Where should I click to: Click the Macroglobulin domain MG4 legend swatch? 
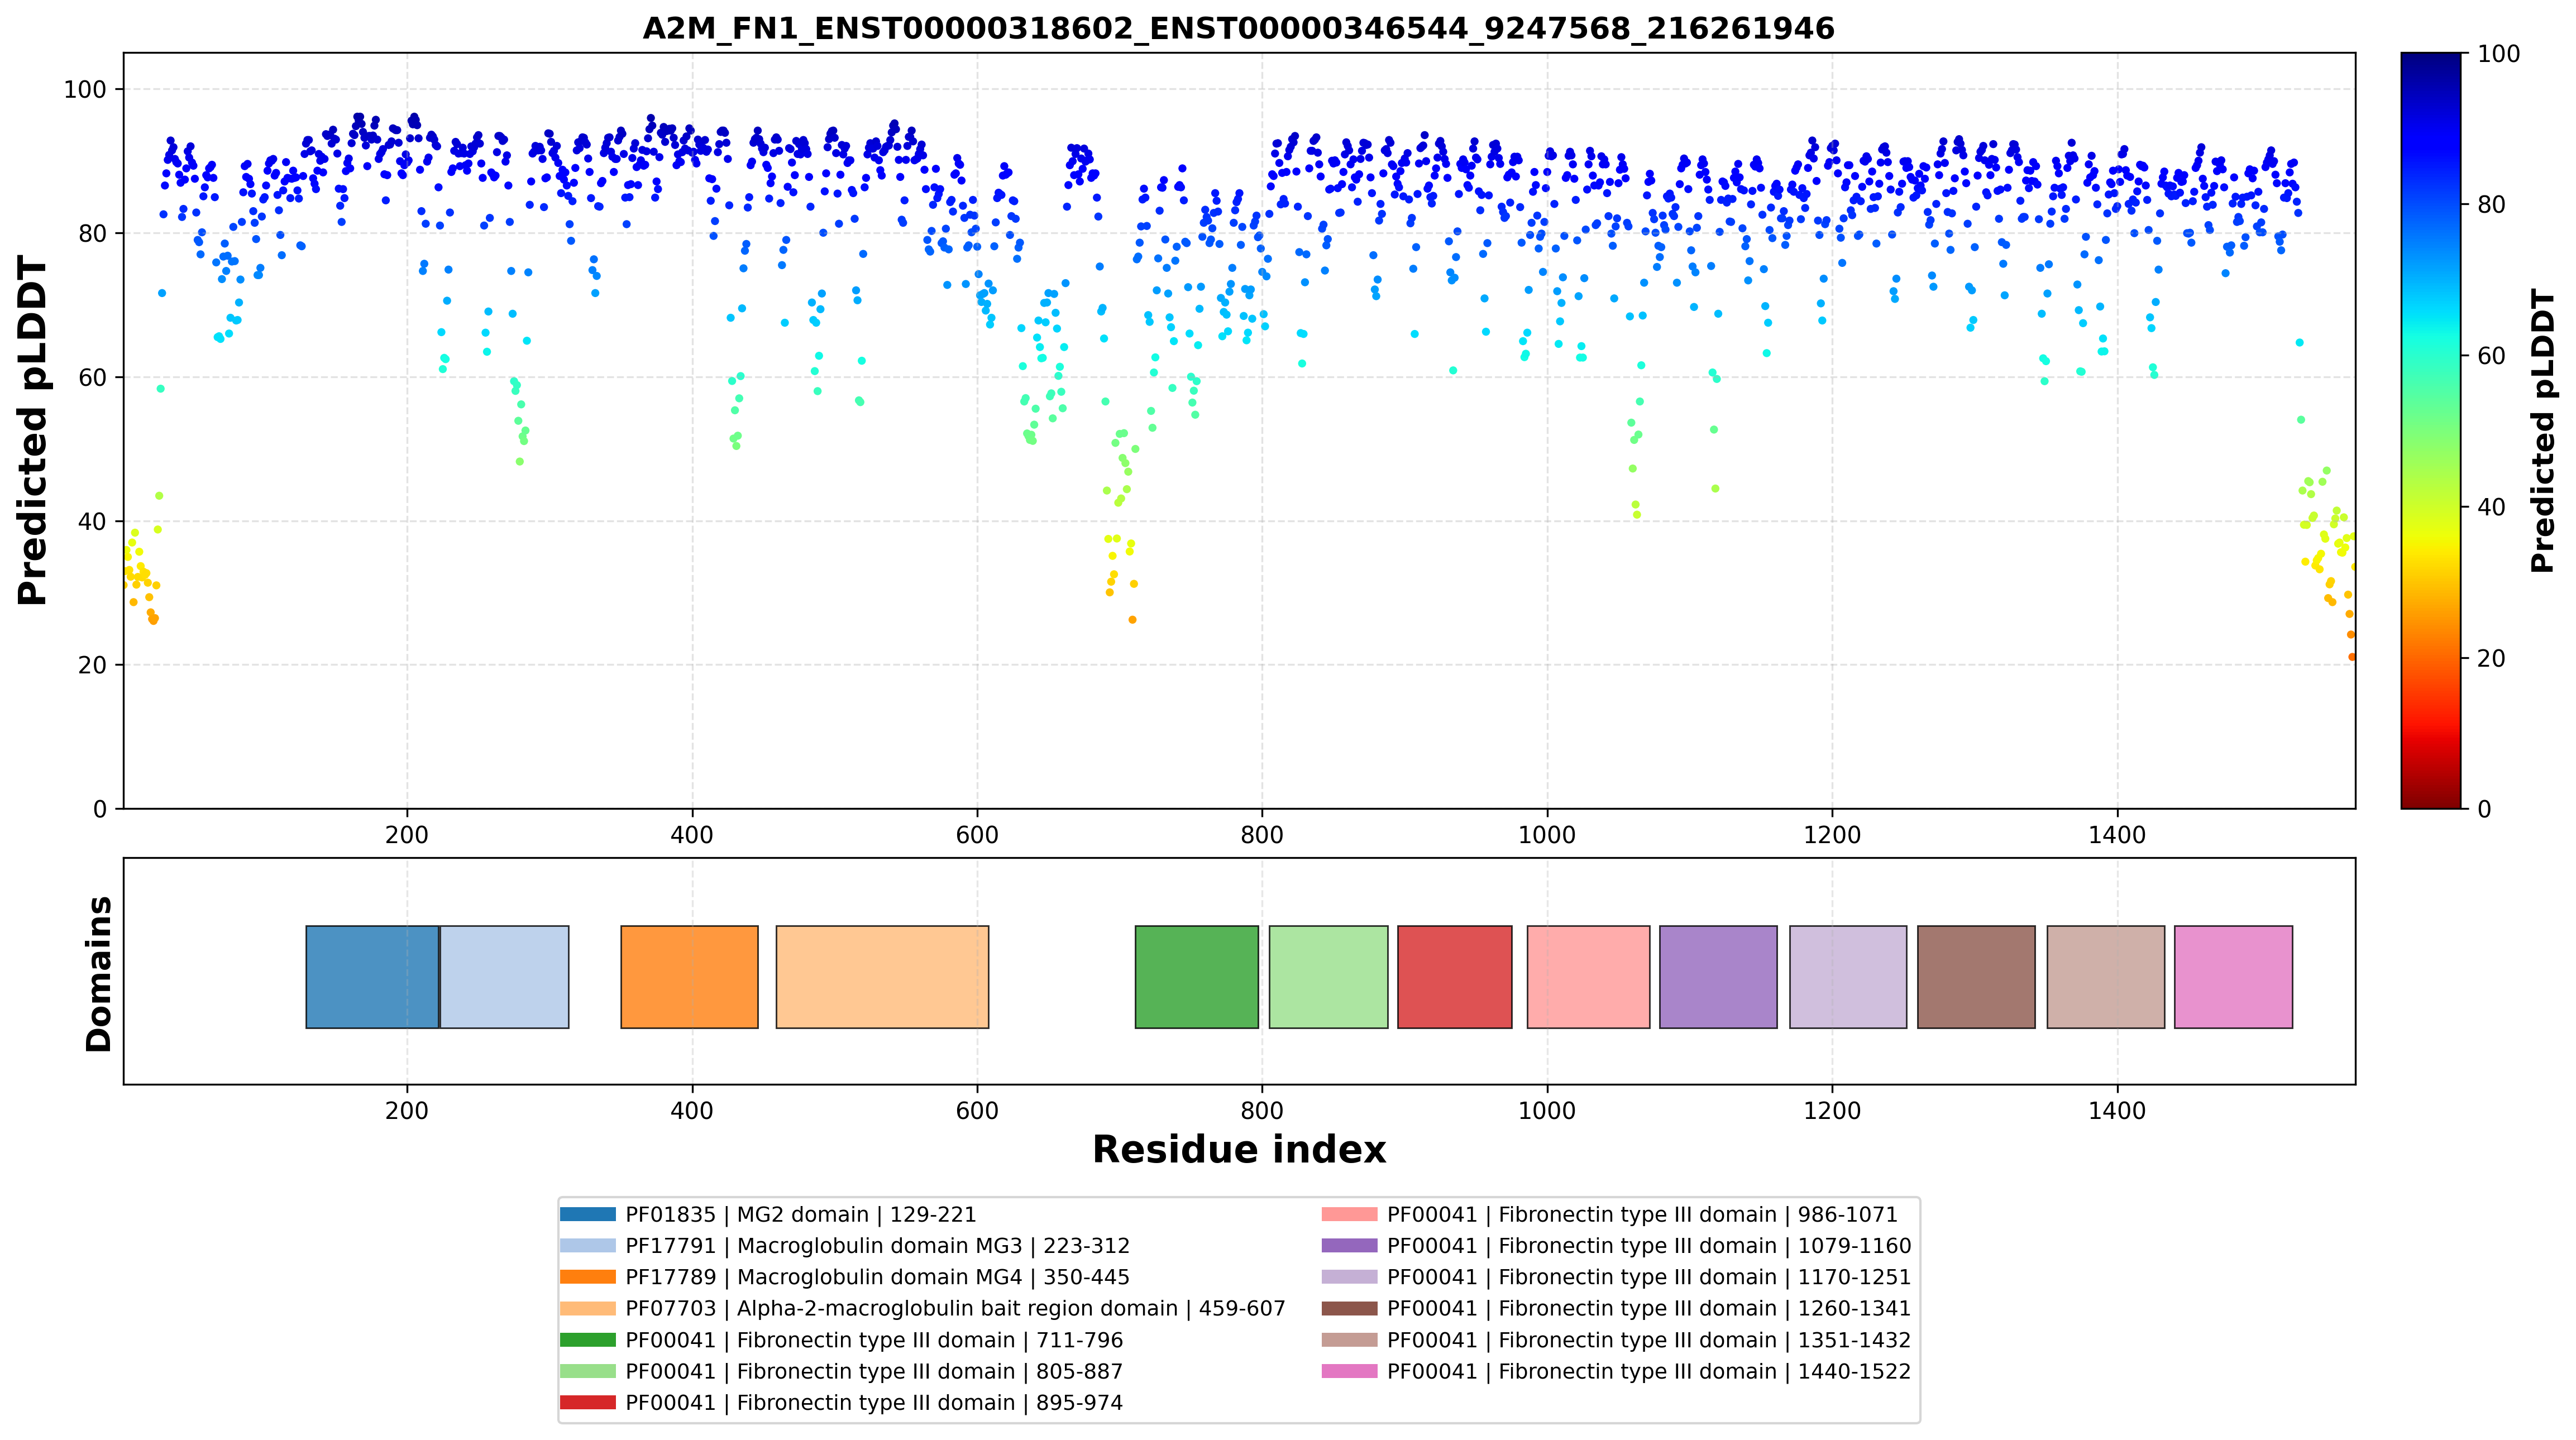(x=587, y=1277)
